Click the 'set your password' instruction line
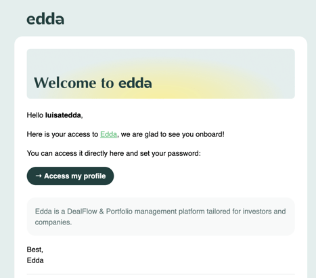 tap(114, 153)
